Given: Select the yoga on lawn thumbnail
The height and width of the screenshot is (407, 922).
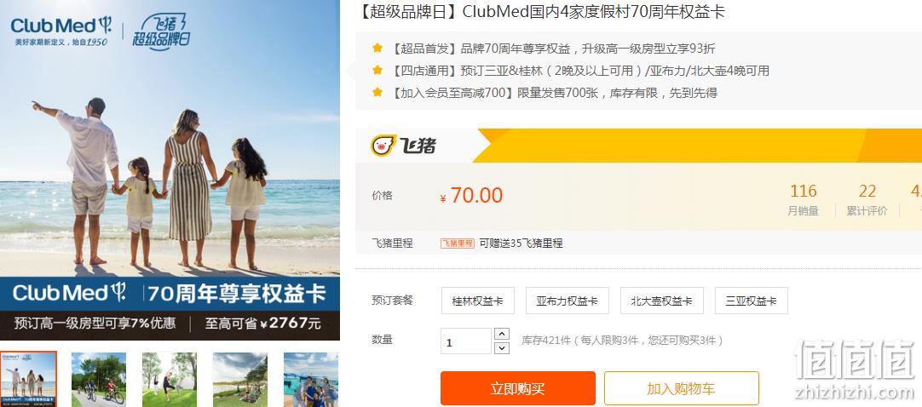Looking at the screenshot, I should point(170,380).
